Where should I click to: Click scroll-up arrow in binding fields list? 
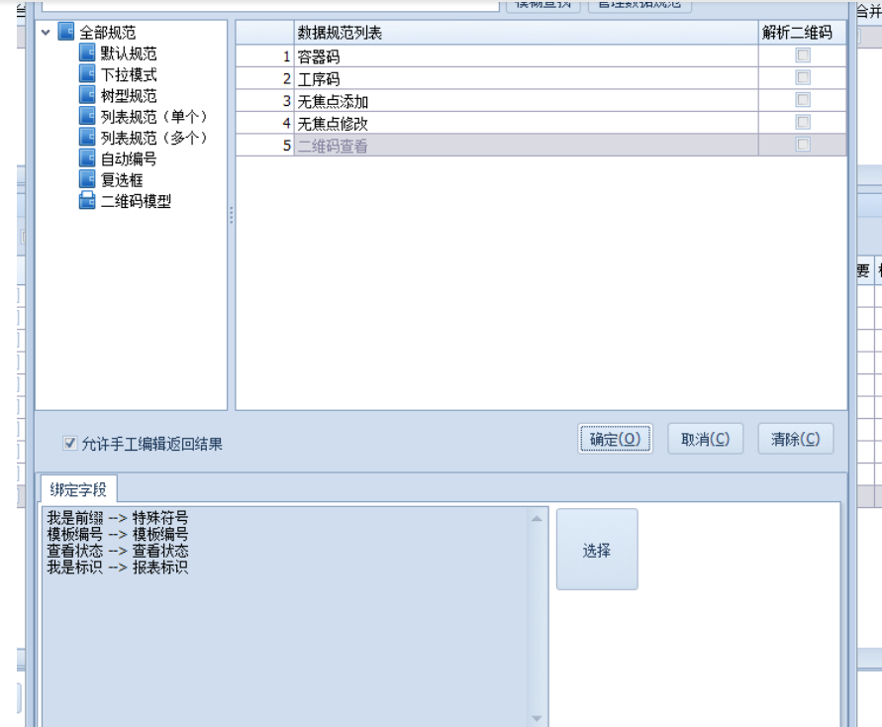point(538,519)
